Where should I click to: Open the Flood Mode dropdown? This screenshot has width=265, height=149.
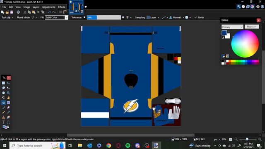[x=34, y=17]
